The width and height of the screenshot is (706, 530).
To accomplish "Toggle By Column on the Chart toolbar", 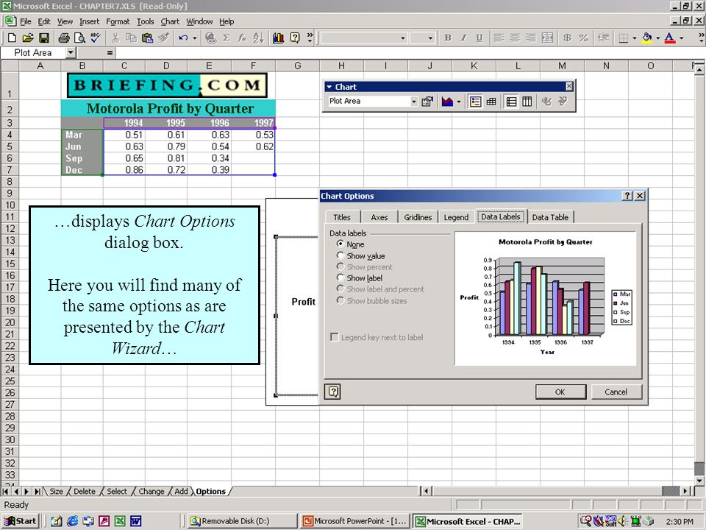I will 527,102.
